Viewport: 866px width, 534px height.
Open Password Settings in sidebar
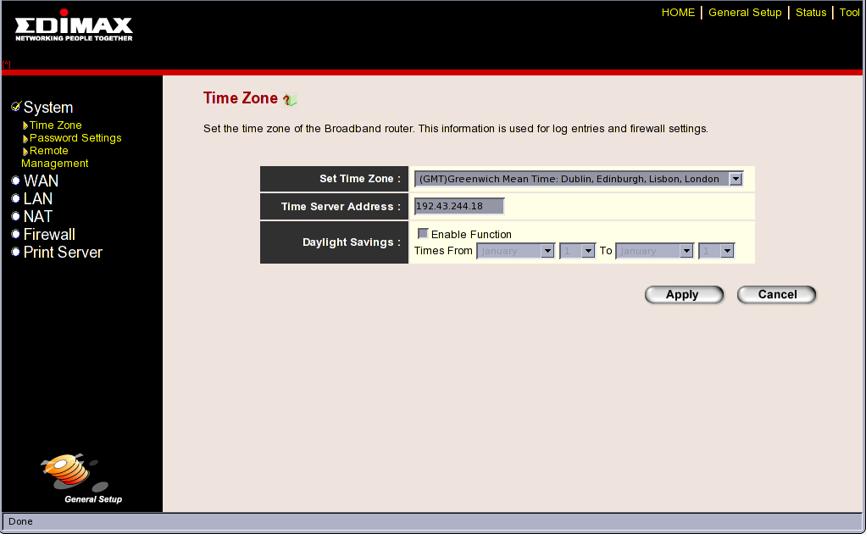[x=75, y=138]
